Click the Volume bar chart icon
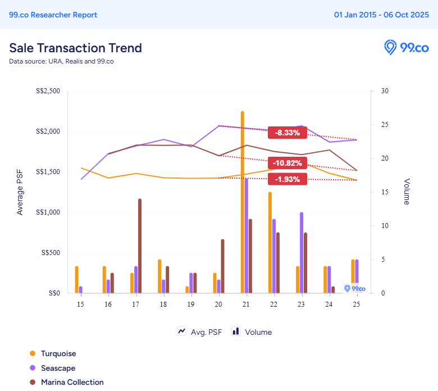 coord(236,331)
